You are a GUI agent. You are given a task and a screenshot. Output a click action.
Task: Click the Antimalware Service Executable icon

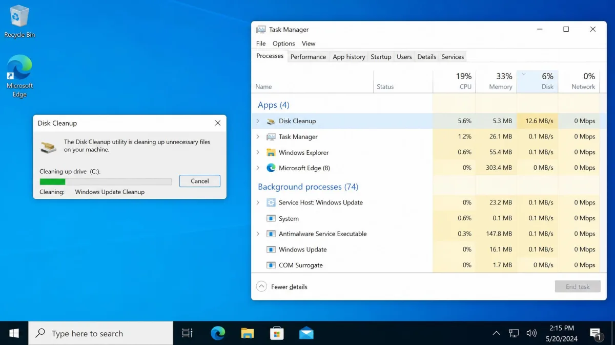[271, 234]
